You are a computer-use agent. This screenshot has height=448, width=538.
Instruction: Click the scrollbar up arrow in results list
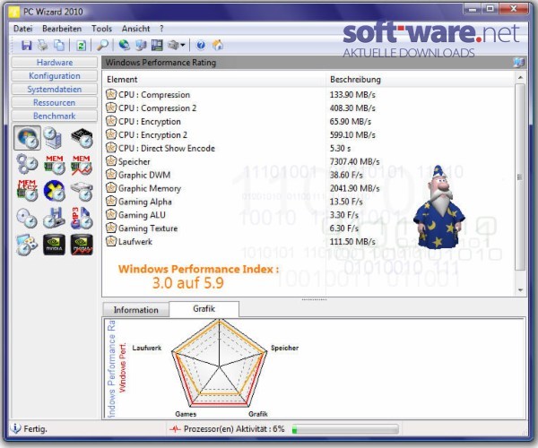click(520, 78)
